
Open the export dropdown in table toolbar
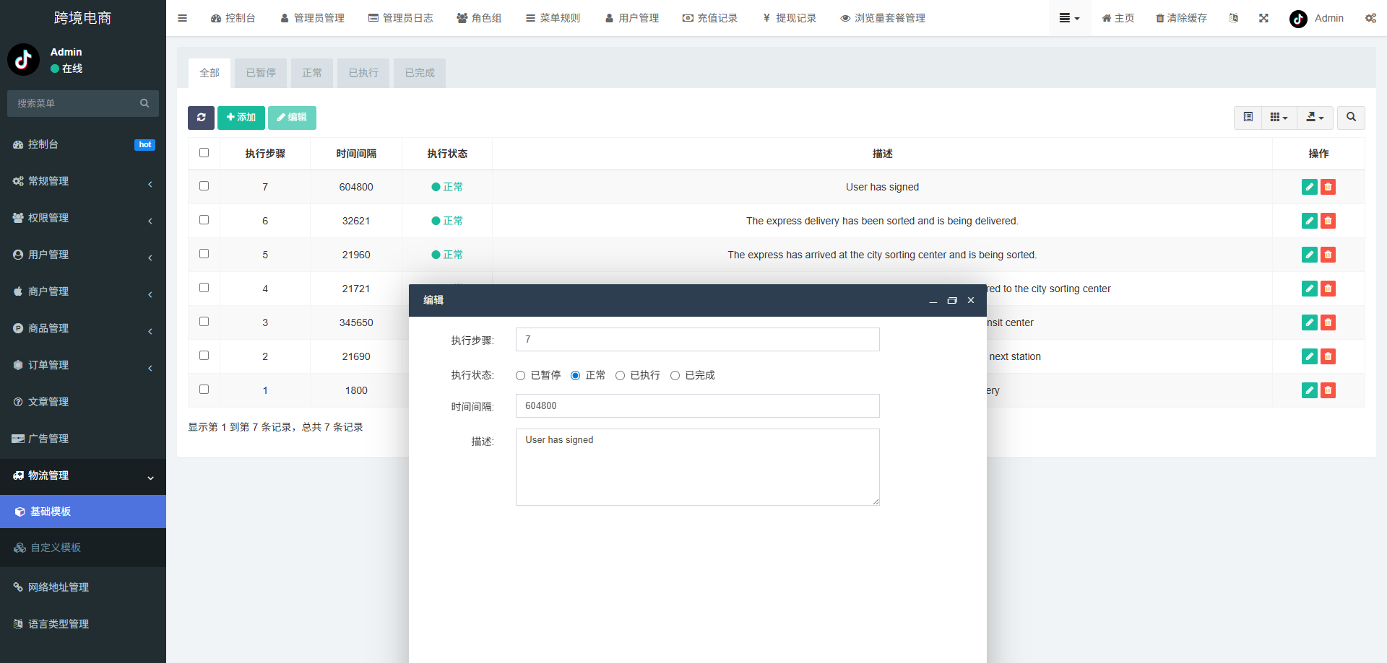pyautogui.click(x=1315, y=117)
